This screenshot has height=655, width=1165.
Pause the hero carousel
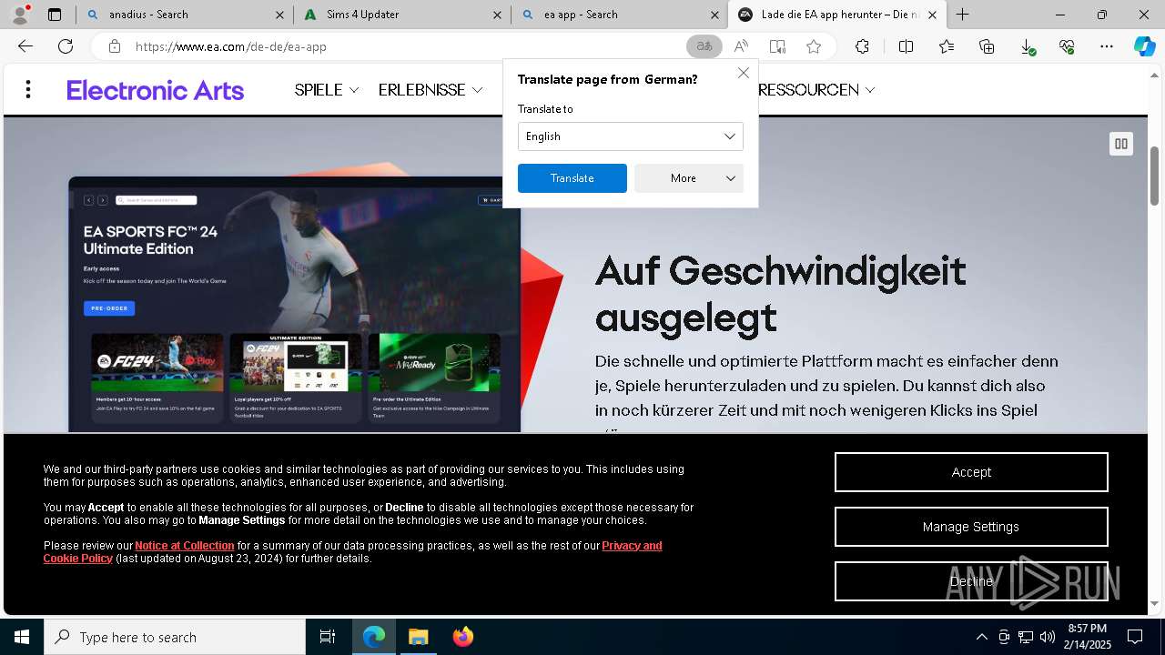(1120, 144)
